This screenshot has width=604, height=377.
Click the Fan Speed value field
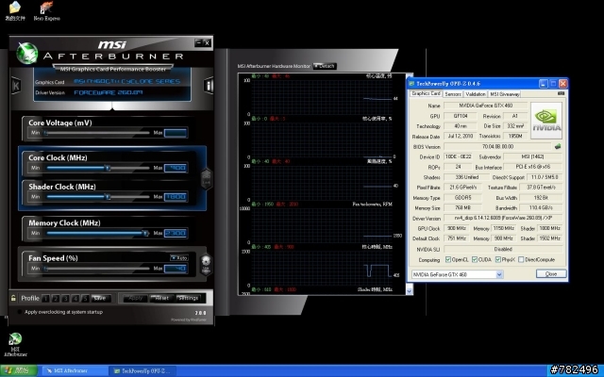click(x=176, y=268)
